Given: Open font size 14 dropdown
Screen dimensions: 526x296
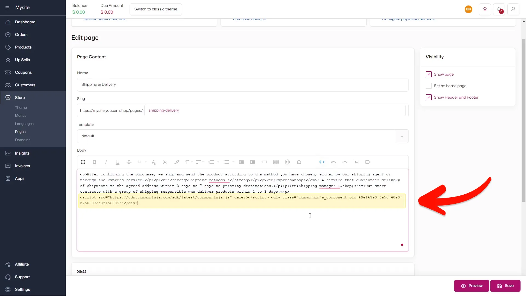Looking at the screenshot, I should click(x=142, y=162).
